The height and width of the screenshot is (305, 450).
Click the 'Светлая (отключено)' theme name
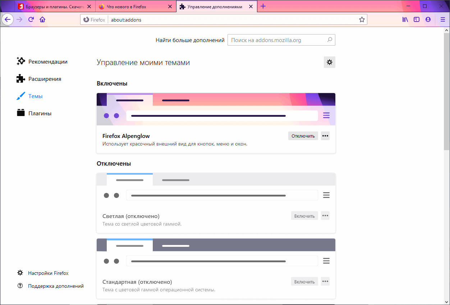coord(131,216)
